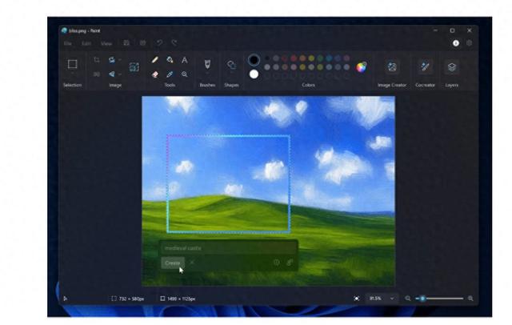512x325 pixels.
Task: Open the Edit colors wheel
Action: 361,66
